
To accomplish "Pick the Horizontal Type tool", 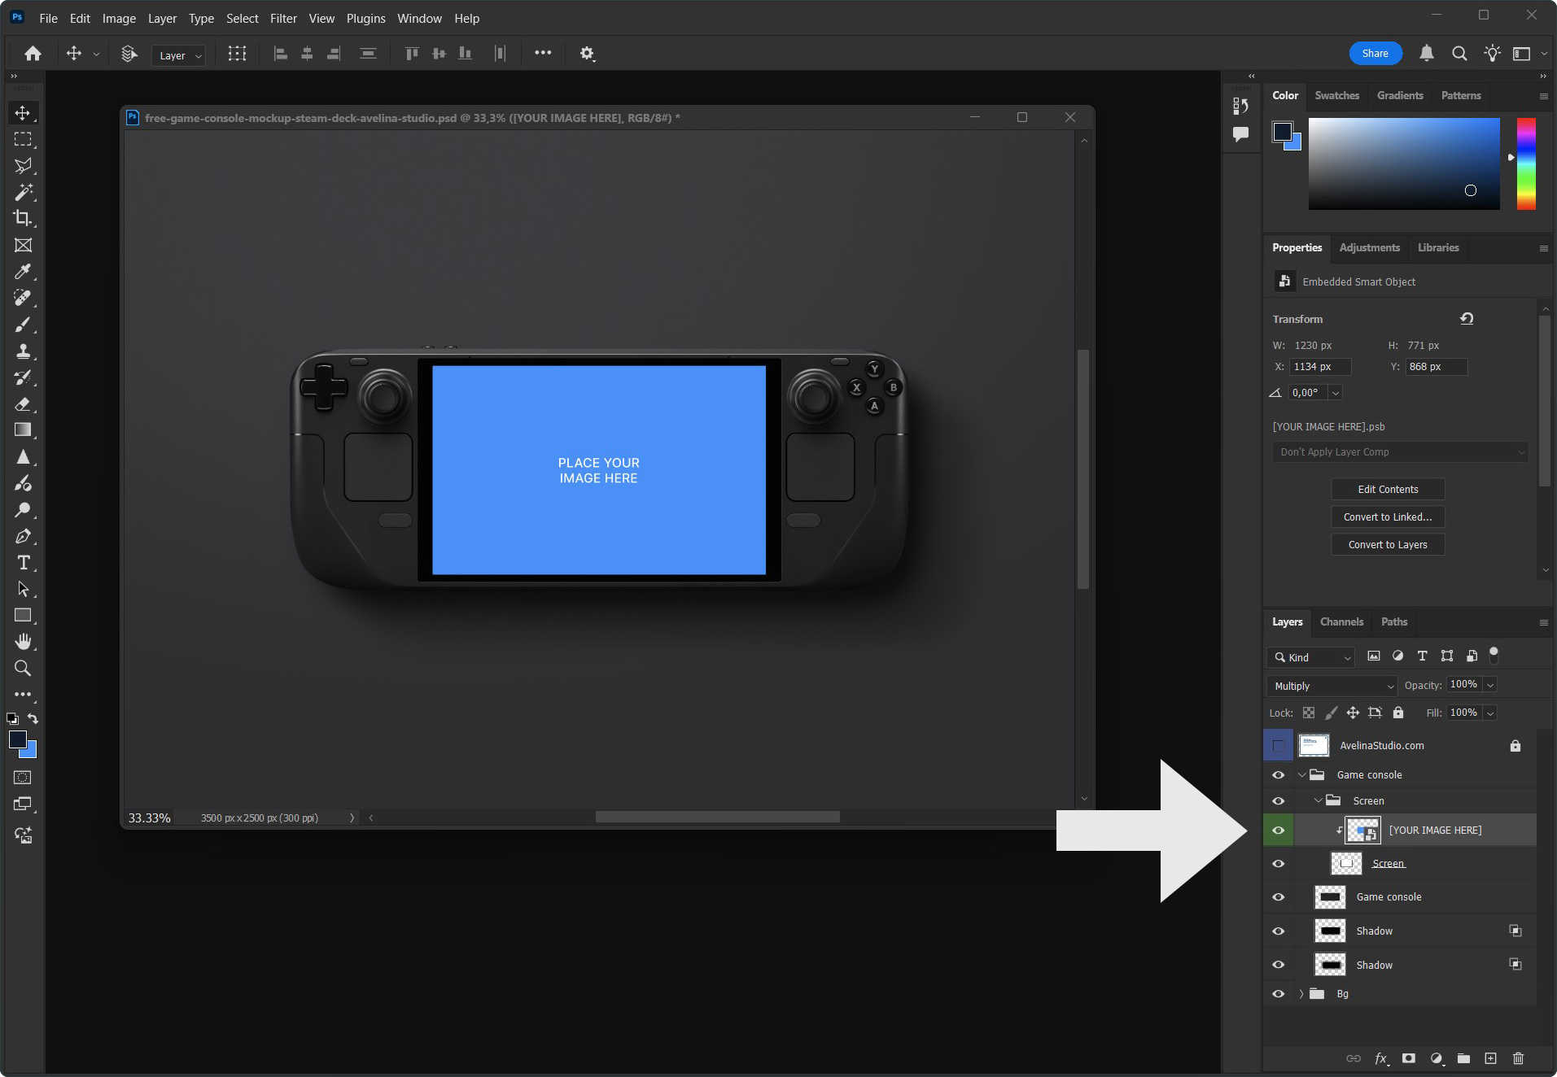I will [23, 563].
